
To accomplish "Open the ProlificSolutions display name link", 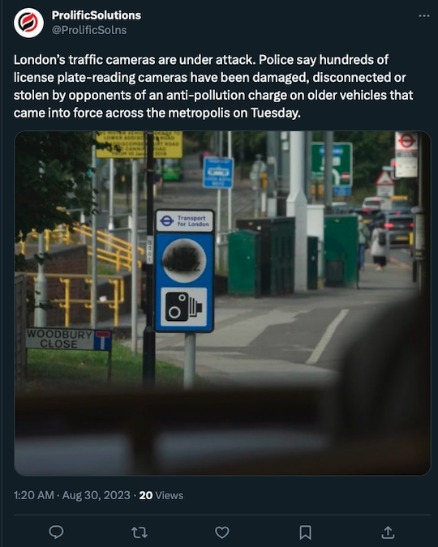I will coord(96,15).
